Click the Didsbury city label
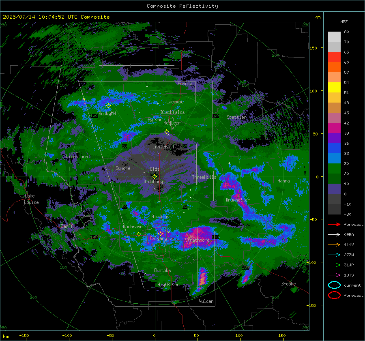365x341 pixels. (x=153, y=182)
